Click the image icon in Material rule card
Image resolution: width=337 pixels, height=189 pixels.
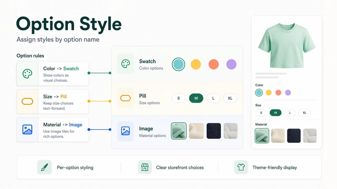coord(27,129)
